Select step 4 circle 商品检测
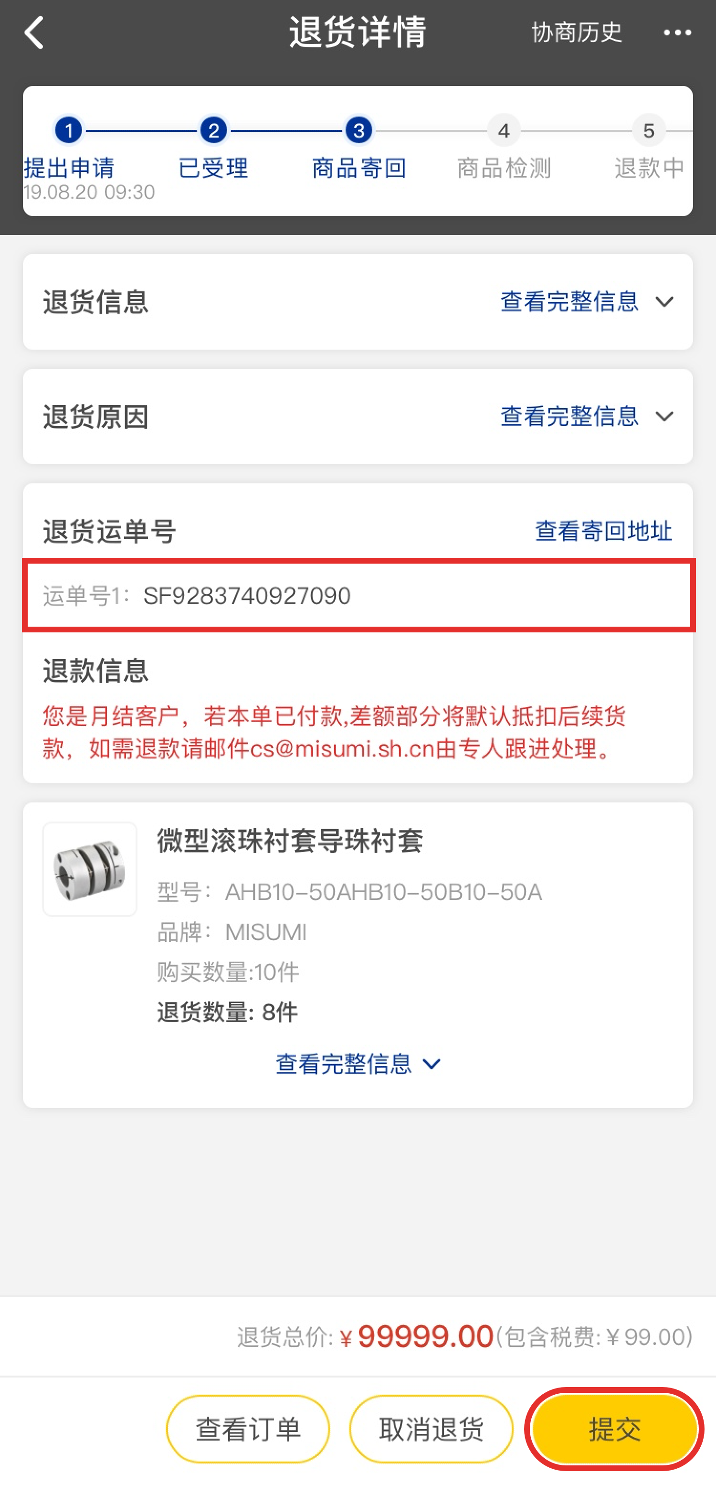The image size is (716, 1495). pyautogui.click(x=504, y=131)
